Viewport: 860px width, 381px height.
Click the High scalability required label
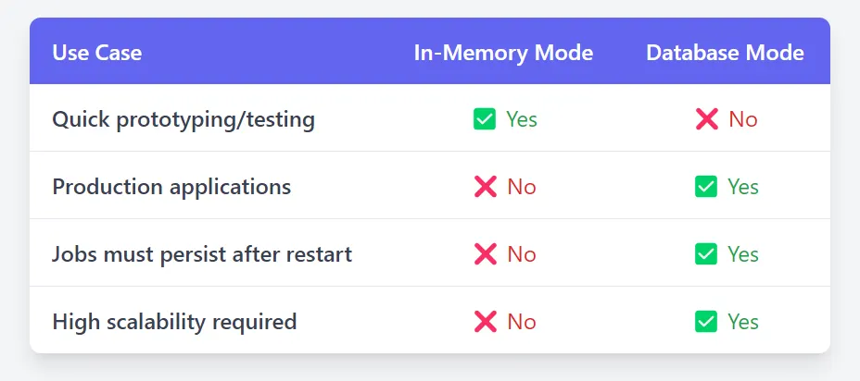click(174, 321)
